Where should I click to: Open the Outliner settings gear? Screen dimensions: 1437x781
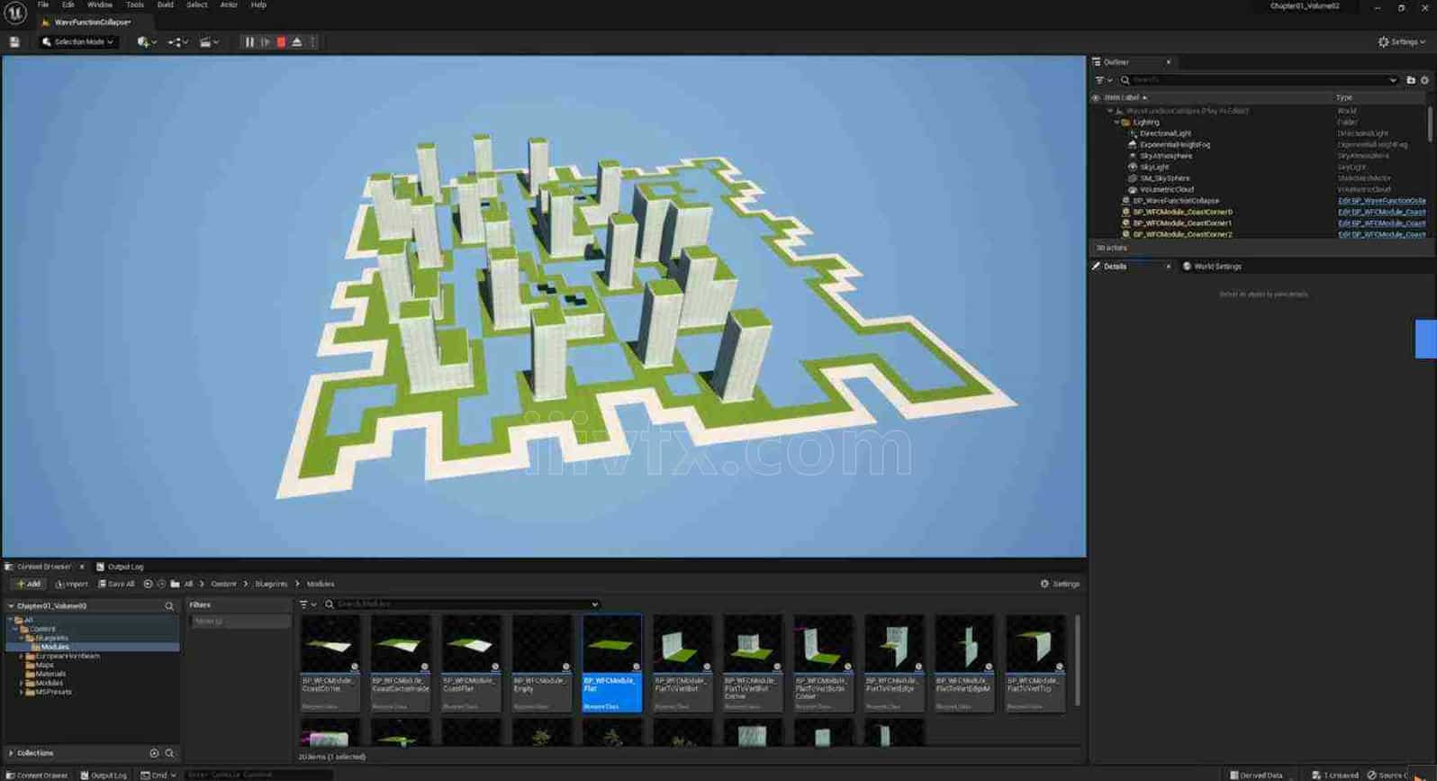[1424, 80]
